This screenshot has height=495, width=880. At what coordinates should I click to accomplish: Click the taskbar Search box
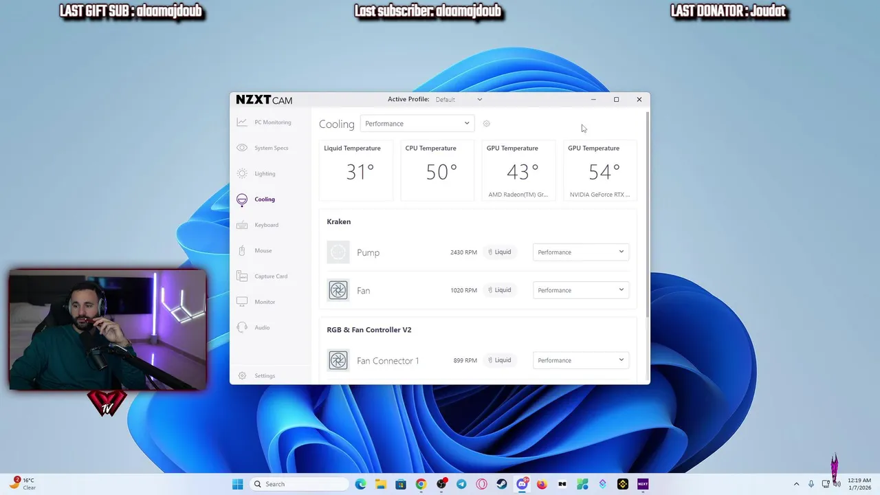pyautogui.click(x=299, y=484)
